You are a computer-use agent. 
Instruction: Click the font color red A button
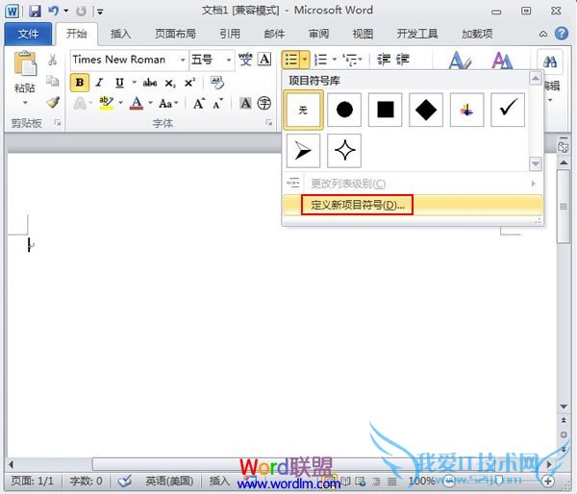137,104
